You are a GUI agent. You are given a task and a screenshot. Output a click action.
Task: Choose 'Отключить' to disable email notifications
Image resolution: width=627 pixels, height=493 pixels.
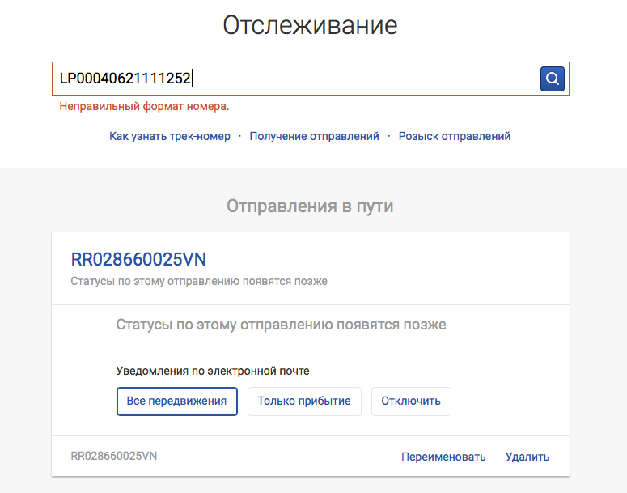[411, 402]
